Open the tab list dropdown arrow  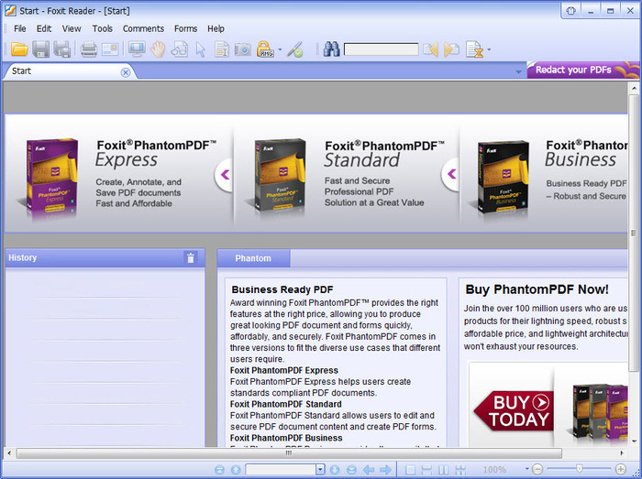(x=518, y=72)
